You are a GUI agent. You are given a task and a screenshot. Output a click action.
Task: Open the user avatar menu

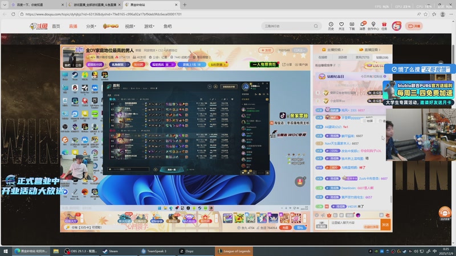pyautogui.click(x=396, y=26)
